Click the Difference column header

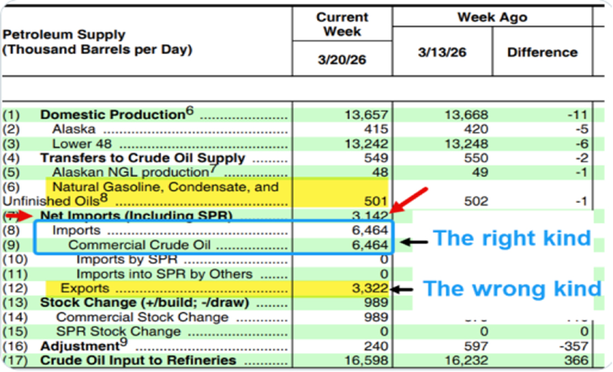[542, 53]
